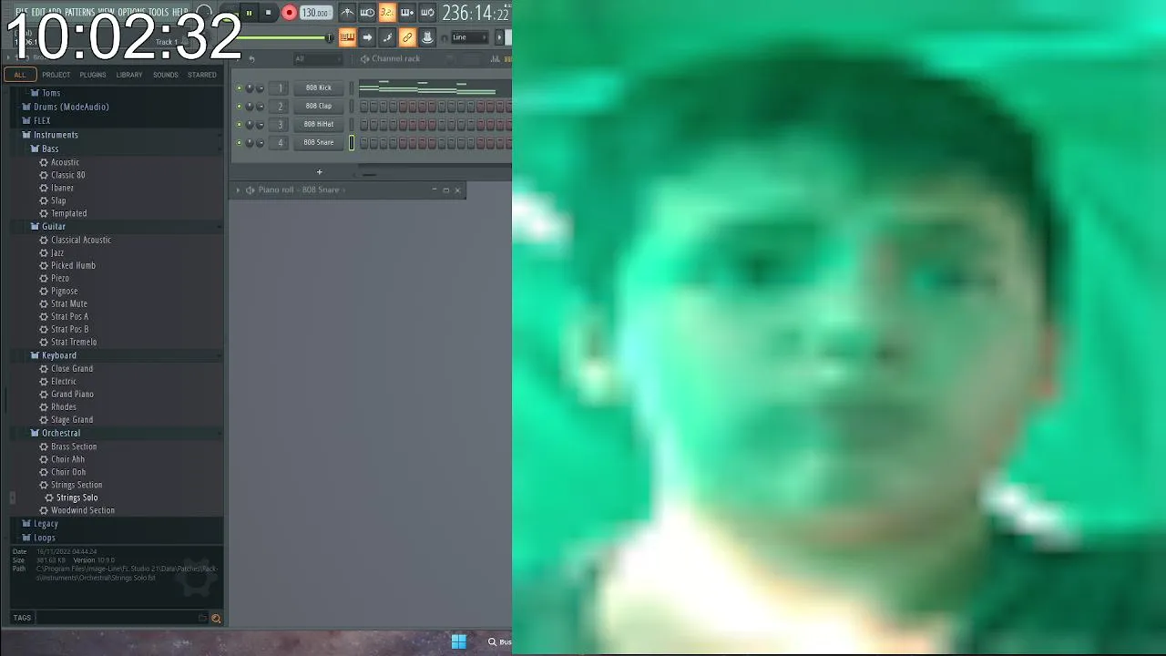Mute the 808 HiHat channel
The height and width of the screenshot is (656, 1166).
click(x=239, y=125)
